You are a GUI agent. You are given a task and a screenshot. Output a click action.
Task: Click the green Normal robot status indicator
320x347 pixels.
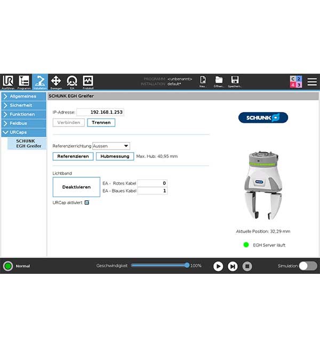click(x=8, y=266)
